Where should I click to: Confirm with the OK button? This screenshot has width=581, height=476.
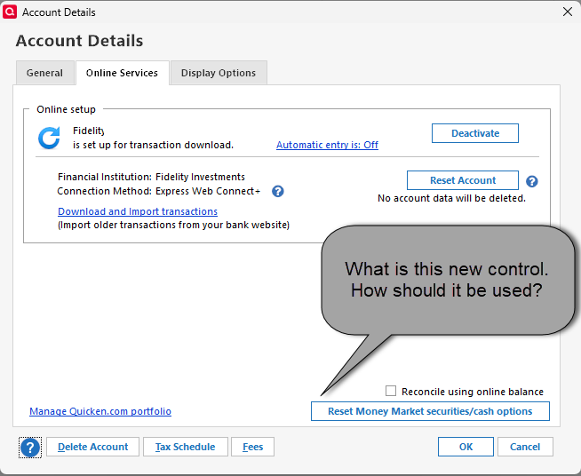coord(466,447)
